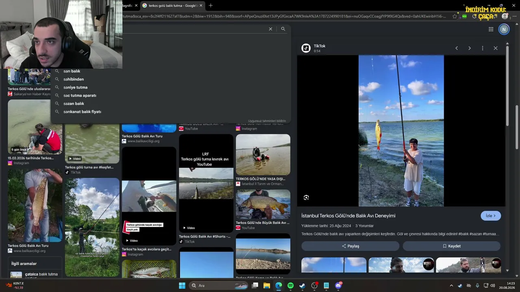Click the İzle button
Viewport: 520px width, 292px height.
[x=491, y=216]
